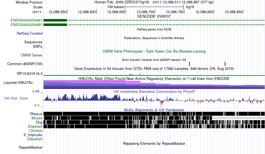Click the OMIM Gene Phenotypes title

point(154,51)
